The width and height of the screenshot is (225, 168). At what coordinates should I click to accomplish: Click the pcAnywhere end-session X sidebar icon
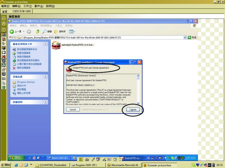coord(4,24)
